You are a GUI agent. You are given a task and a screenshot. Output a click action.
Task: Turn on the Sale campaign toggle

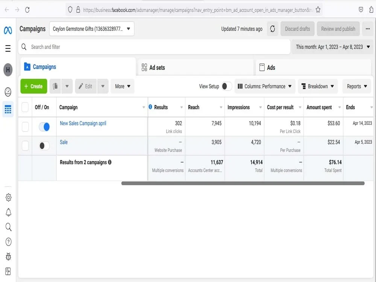click(44, 146)
